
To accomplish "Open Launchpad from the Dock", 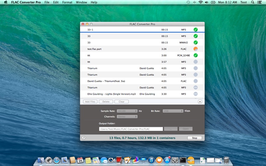I will coord(49,160).
